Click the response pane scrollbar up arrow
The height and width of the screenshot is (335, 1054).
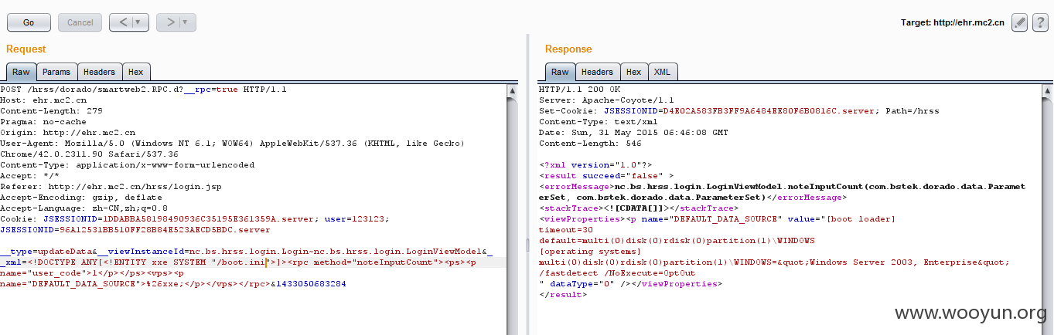coord(1047,91)
